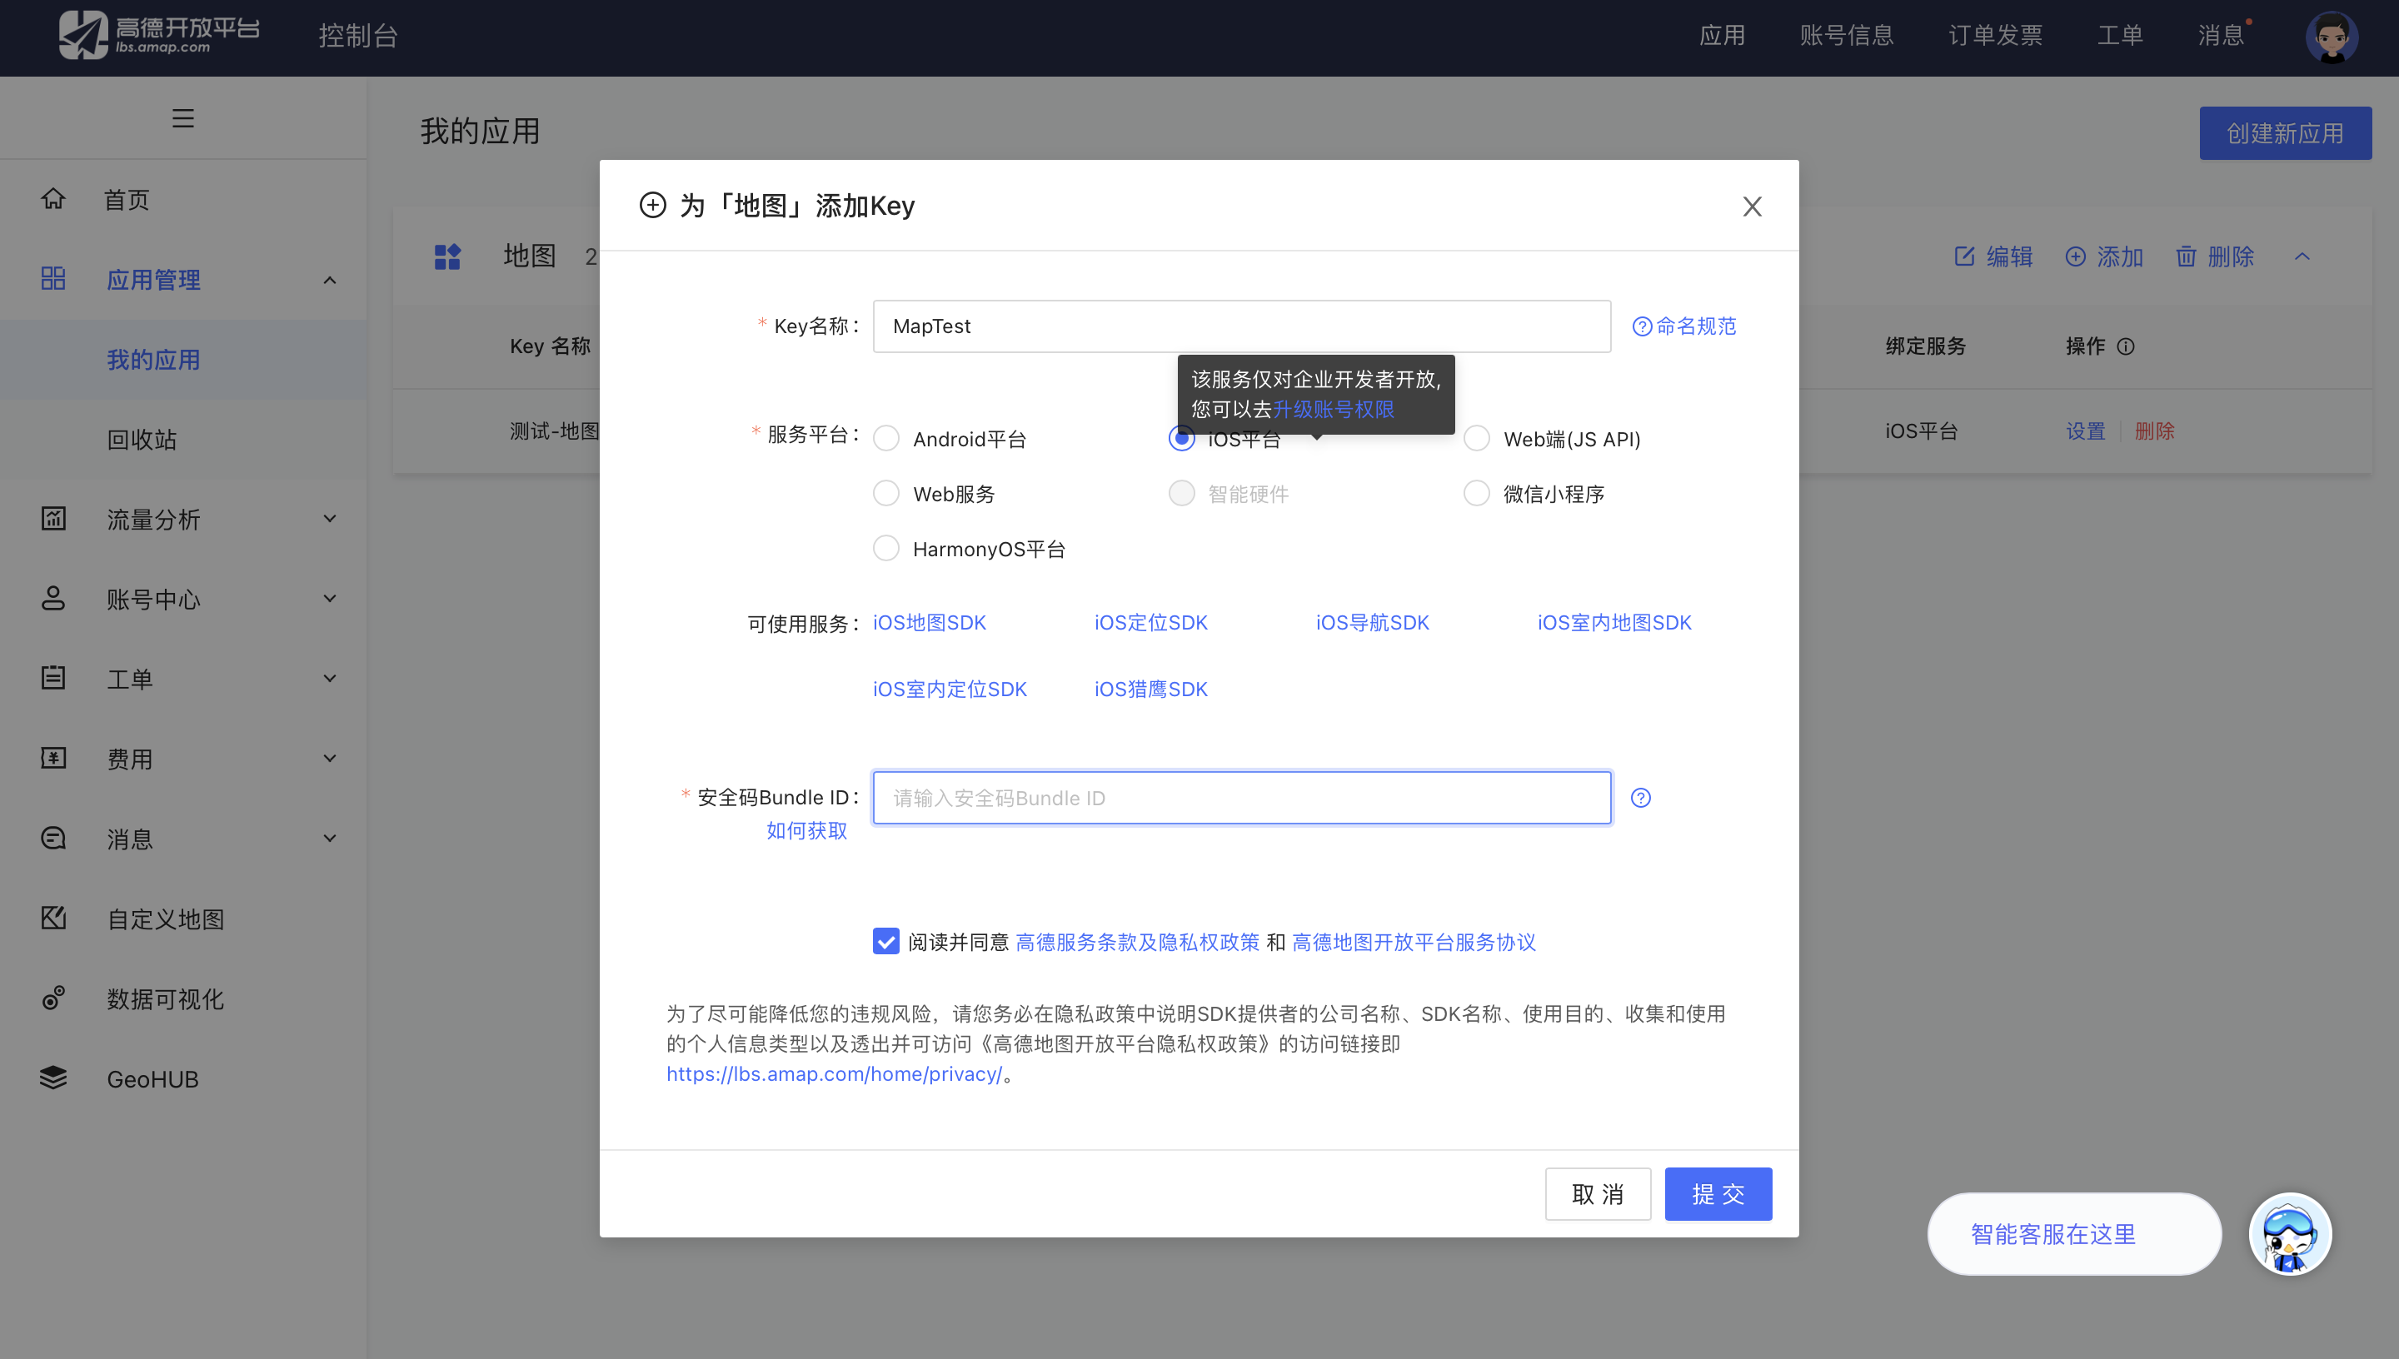Close the 添加Key dialog with X

click(x=1752, y=207)
